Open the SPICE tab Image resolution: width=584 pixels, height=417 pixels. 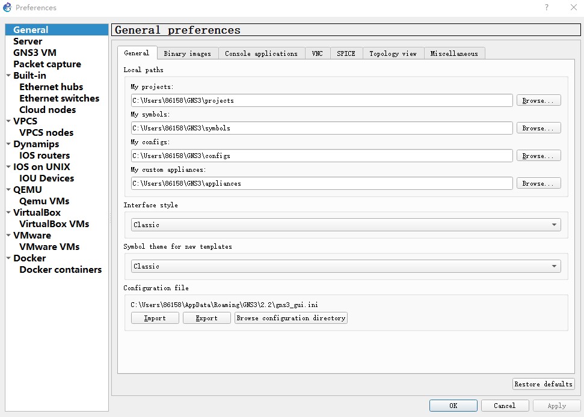(346, 53)
